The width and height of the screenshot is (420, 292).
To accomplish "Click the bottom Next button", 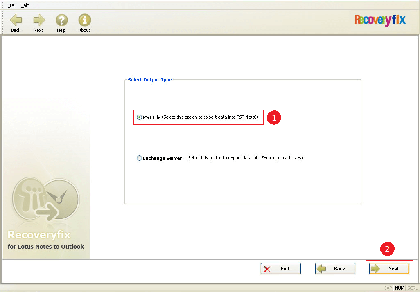I will tap(389, 269).
